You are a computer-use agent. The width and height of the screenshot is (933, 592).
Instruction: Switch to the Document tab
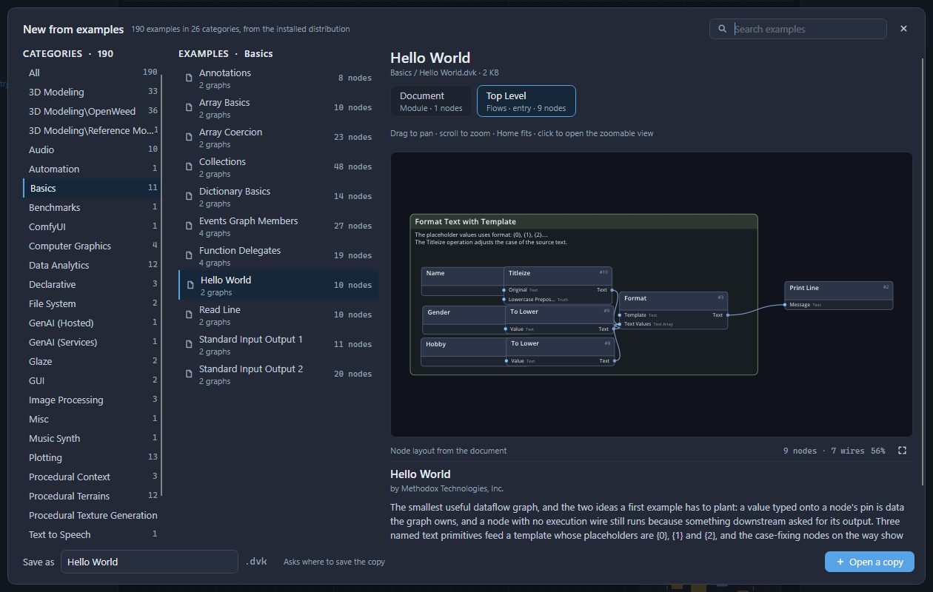tap(431, 101)
